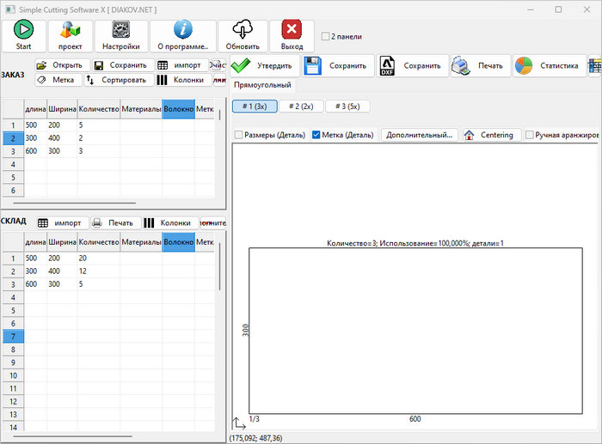Click the Количество header in ЗАКАЗ table

[99, 109]
